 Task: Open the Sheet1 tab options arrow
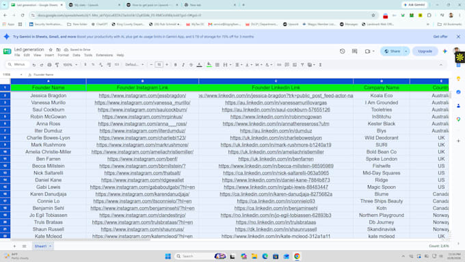pyautogui.click(x=50, y=246)
